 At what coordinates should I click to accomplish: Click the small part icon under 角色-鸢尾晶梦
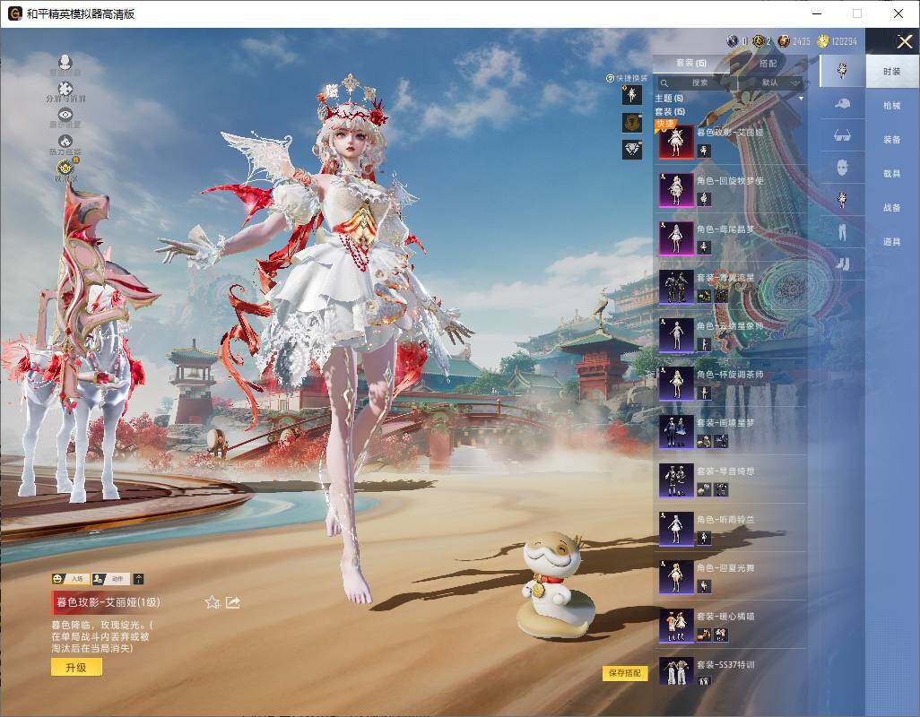click(x=704, y=247)
